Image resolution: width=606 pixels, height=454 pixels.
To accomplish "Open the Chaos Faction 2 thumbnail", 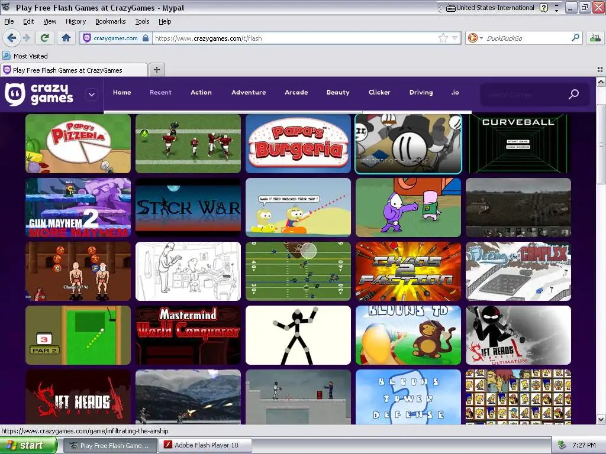I will [x=408, y=271].
